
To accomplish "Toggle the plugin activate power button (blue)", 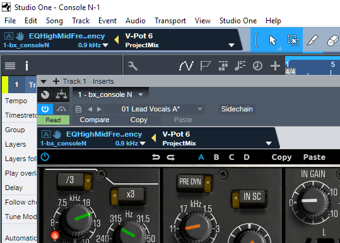I will [45, 109].
